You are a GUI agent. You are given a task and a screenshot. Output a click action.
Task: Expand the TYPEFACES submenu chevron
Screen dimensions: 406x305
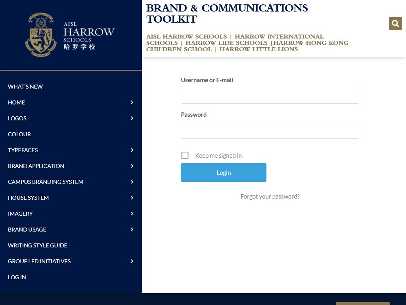point(132,150)
